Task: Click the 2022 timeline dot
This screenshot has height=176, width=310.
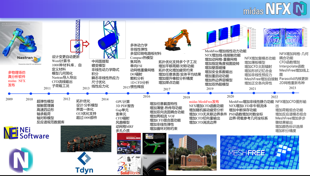Action: click(x=274, y=92)
